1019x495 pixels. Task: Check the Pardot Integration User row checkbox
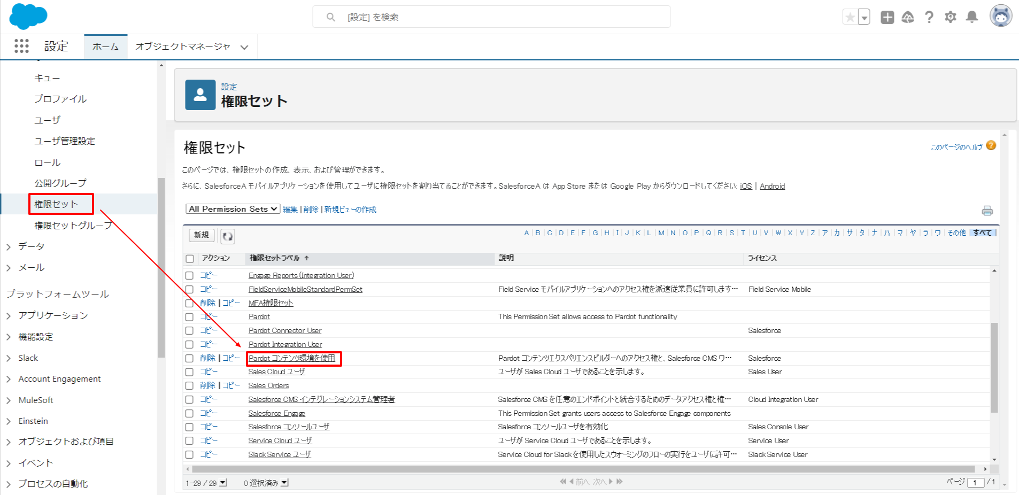(x=189, y=345)
